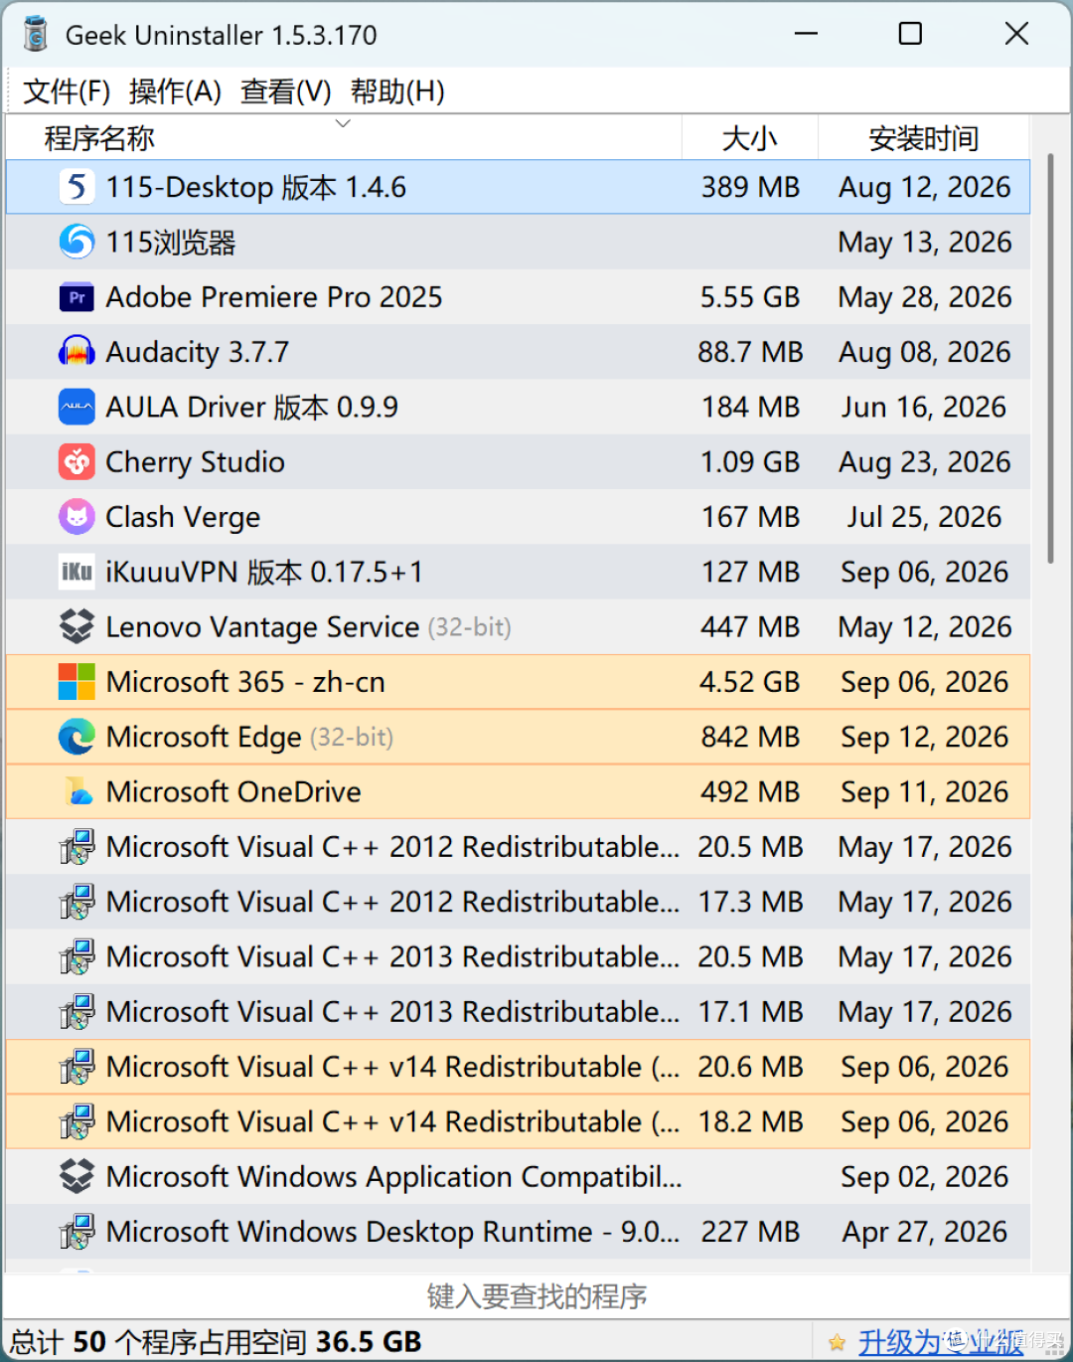Select Adobe Premiere Pro 2025 name
This screenshot has height=1362, width=1073.
(x=274, y=297)
